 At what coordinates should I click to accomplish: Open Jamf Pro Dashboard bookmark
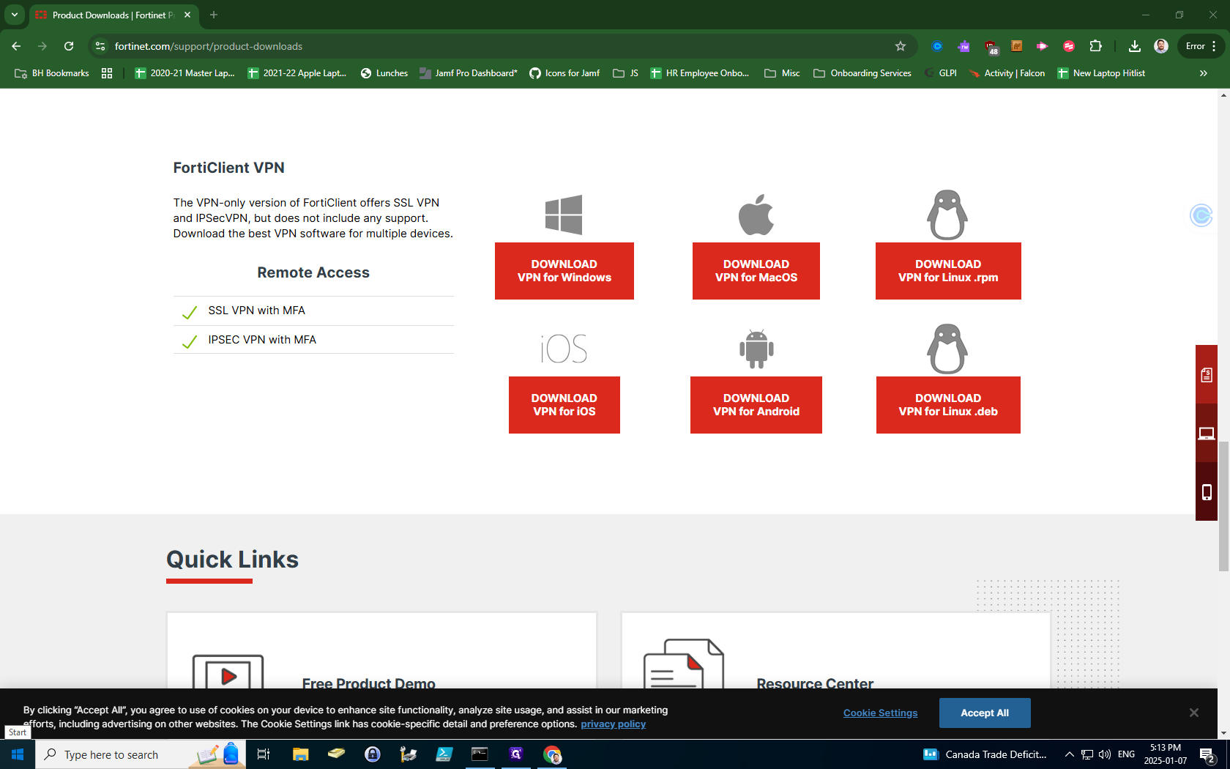coord(469,73)
